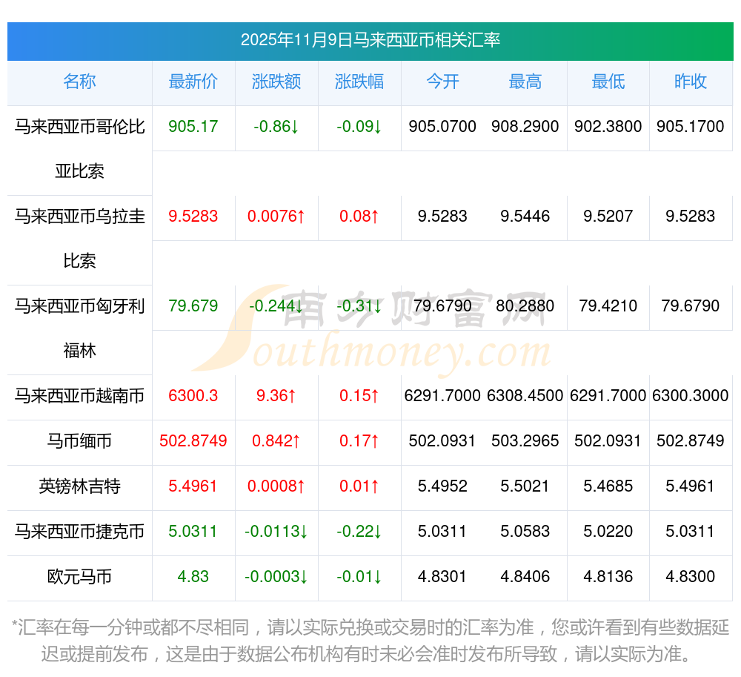
Task: Sort by the 最新价 column header
Action: coord(193,82)
